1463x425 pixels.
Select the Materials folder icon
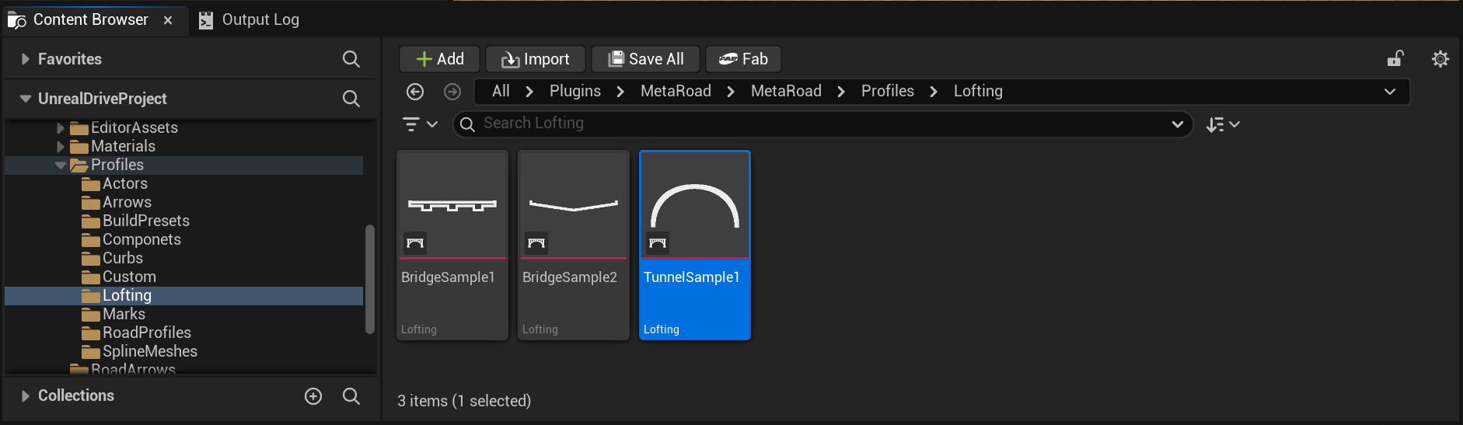tap(79, 146)
